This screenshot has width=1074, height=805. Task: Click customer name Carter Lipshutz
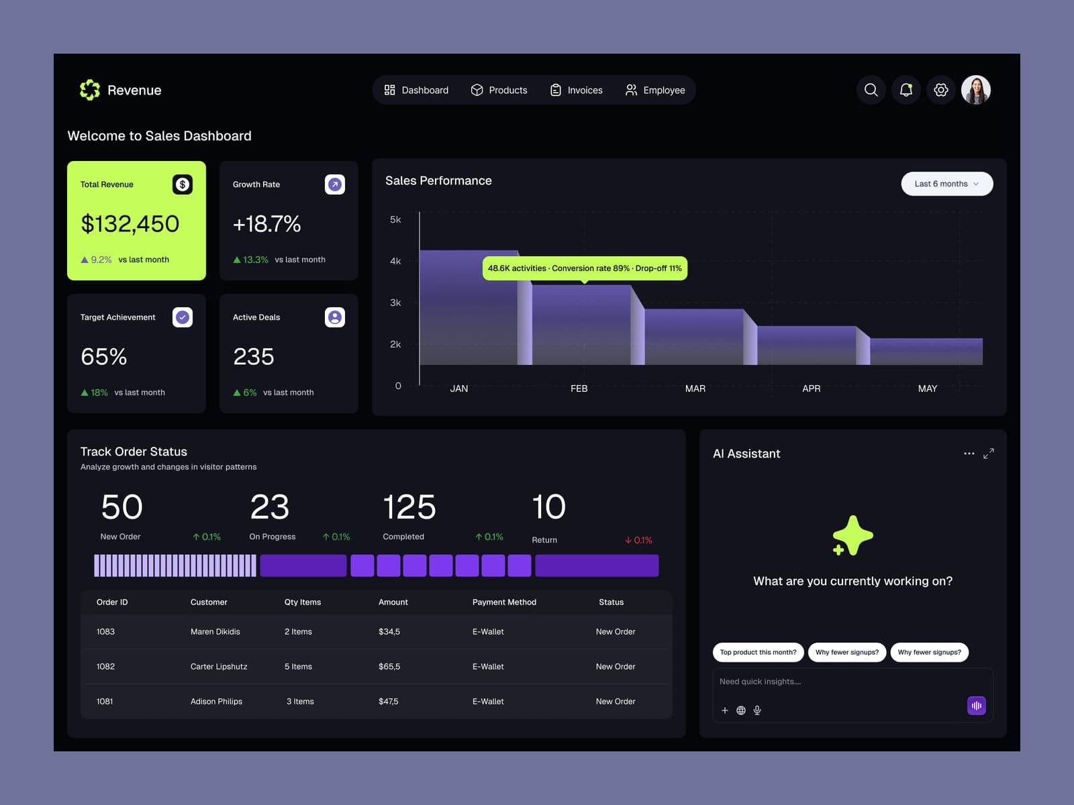click(x=219, y=667)
